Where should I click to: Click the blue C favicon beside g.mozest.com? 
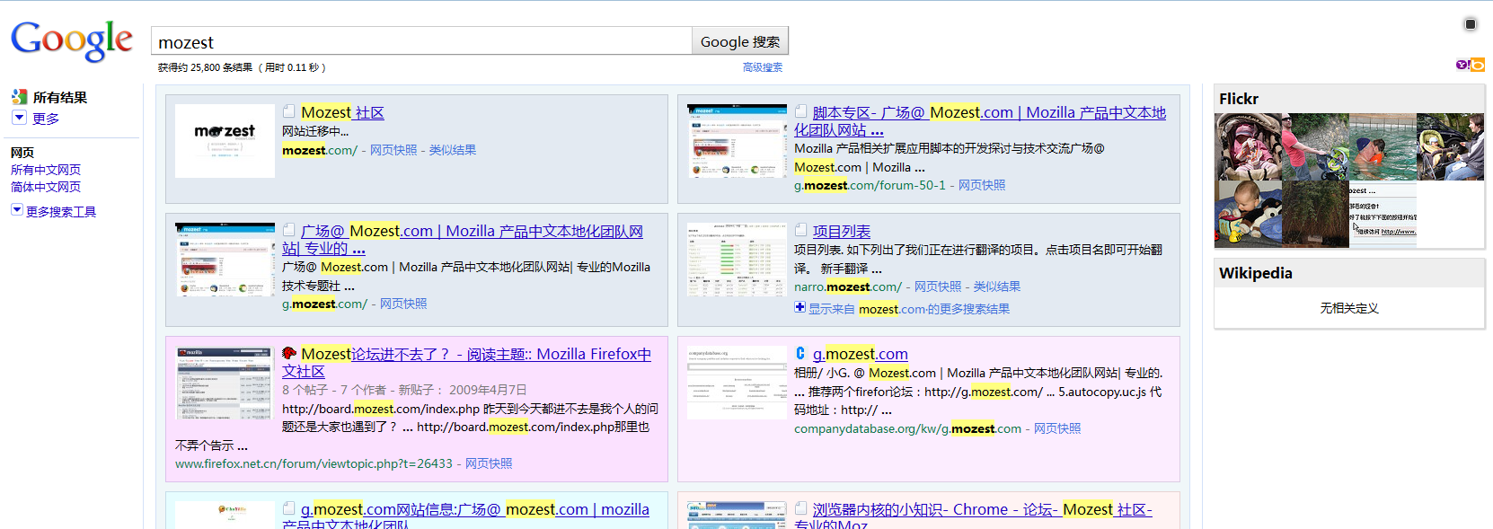point(800,353)
